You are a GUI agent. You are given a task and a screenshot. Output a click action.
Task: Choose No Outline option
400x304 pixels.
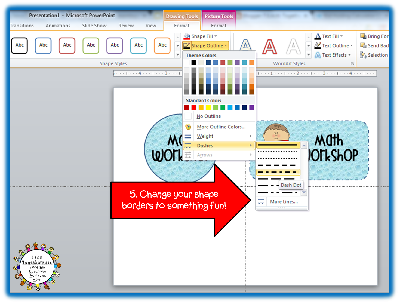tap(219, 116)
